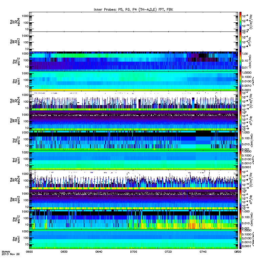Click the tha fbk scm1 spectrogram panel
This screenshot has width=254, height=271.
(x=133, y=81)
